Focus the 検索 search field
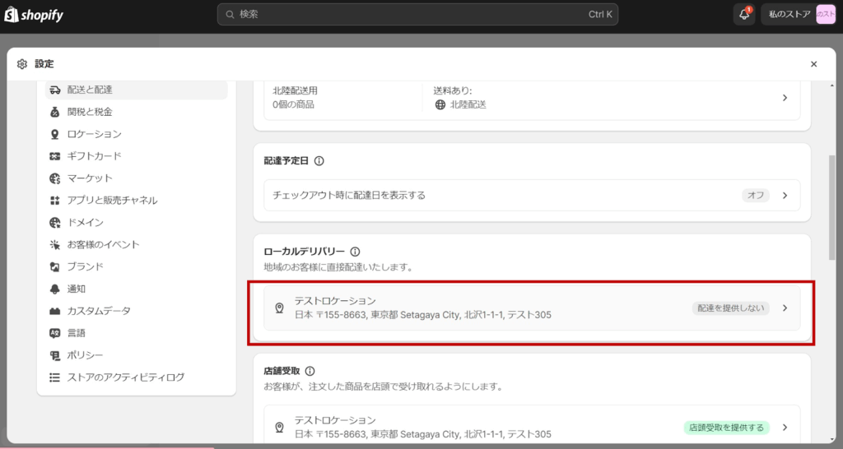The width and height of the screenshot is (843, 449). click(417, 15)
